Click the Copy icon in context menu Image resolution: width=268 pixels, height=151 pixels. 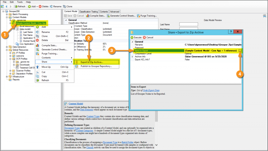tap(38, 76)
